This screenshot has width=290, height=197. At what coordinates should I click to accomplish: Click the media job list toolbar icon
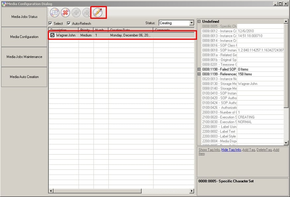[55, 13]
